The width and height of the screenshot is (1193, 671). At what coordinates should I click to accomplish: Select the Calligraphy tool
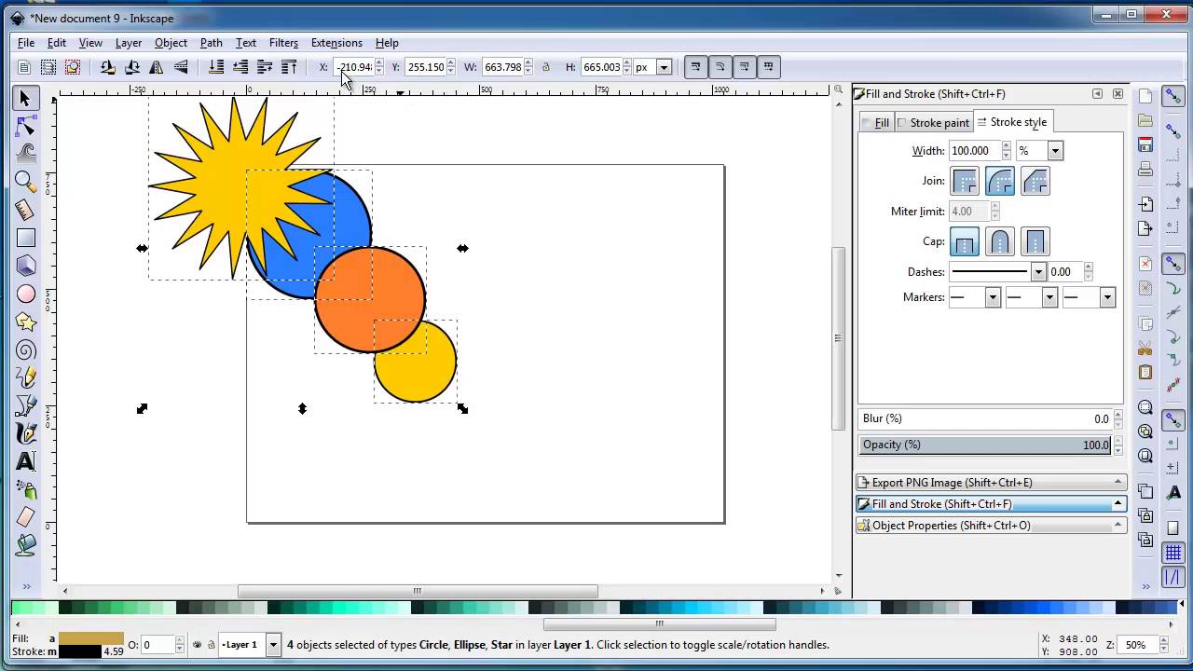(x=25, y=433)
